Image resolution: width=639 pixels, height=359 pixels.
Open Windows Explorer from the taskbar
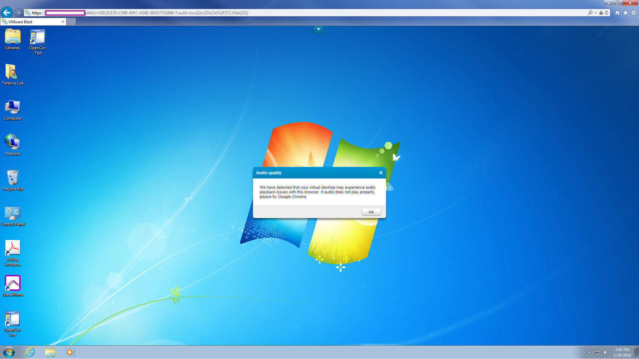tap(50, 352)
